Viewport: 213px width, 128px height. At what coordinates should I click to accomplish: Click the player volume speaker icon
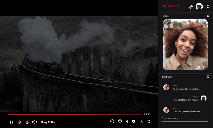(35, 122)
